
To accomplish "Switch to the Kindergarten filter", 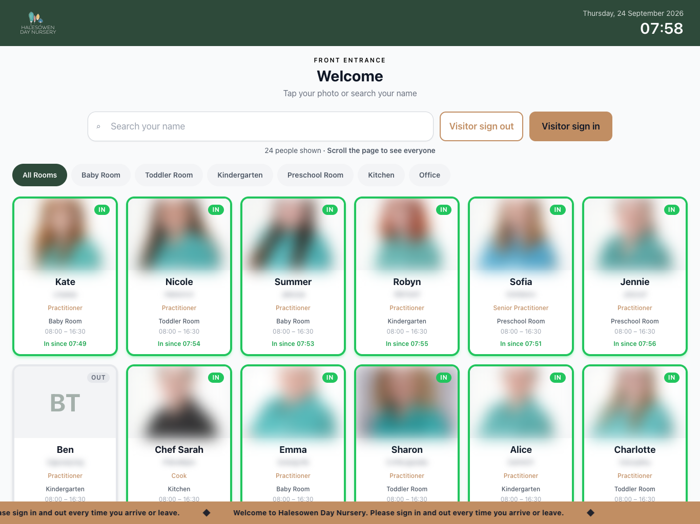I will click(x=240, y=175).
